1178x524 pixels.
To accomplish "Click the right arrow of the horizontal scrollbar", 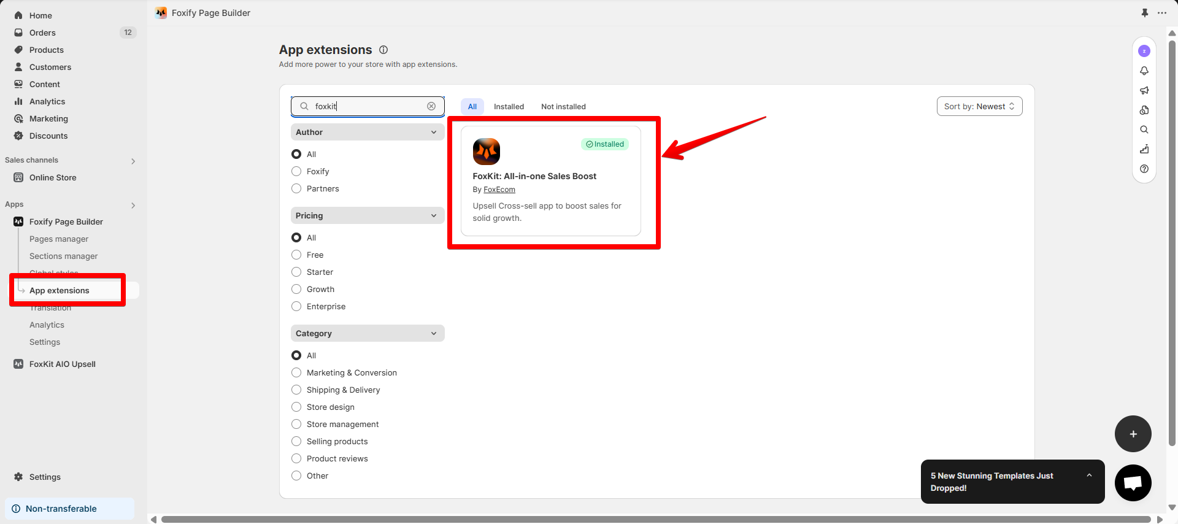I will tap(1160, 519).
